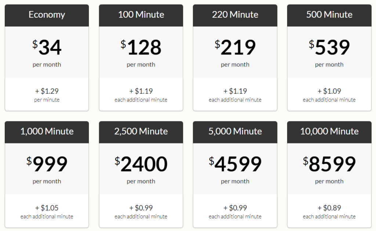376x231 pixels.
Task: Select the 5,000 Minute plan header
Action: pyautogui.click(x=235, y=132)
